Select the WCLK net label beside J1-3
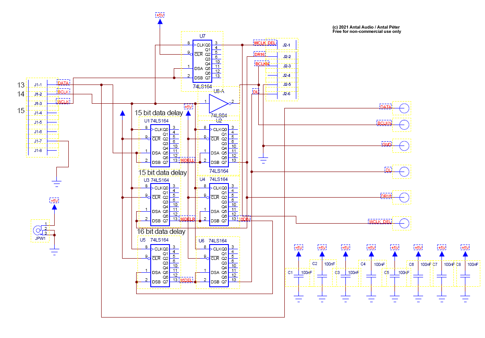485x338 pixels. click(63, 102)
